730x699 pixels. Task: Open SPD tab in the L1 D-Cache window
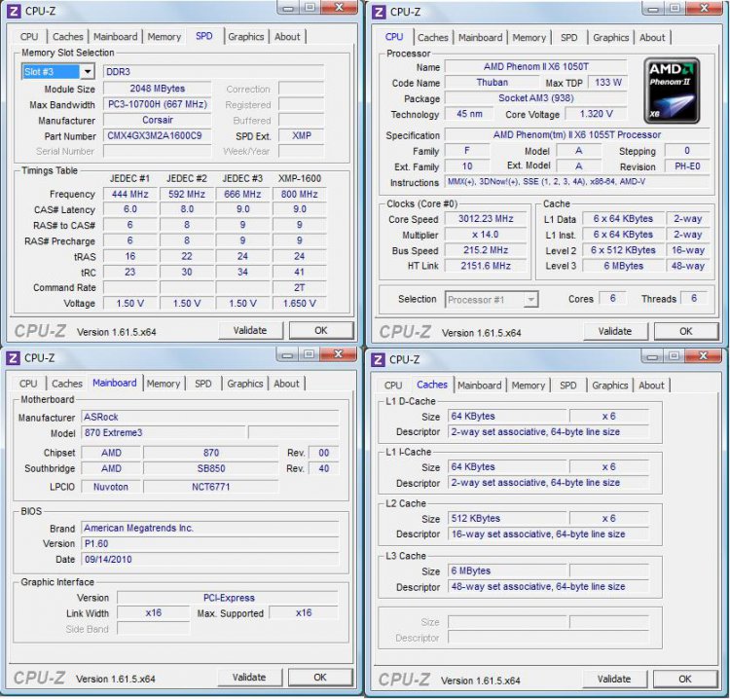tap(568, 386)
